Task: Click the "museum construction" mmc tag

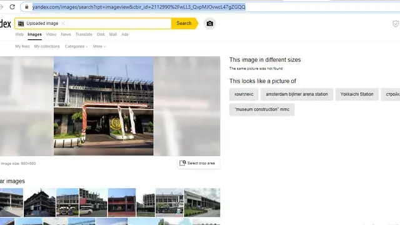Action: pos(262,109)
